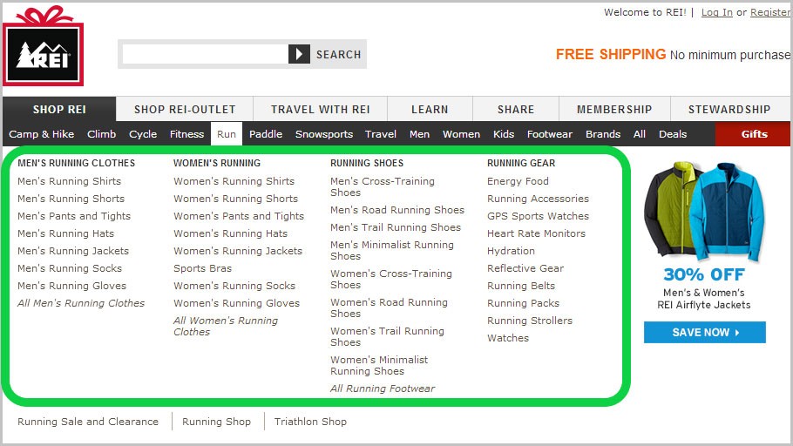Open Camp & Hike category menu
The height and width of the screenshot is (446, 793).
coord(42,134)
